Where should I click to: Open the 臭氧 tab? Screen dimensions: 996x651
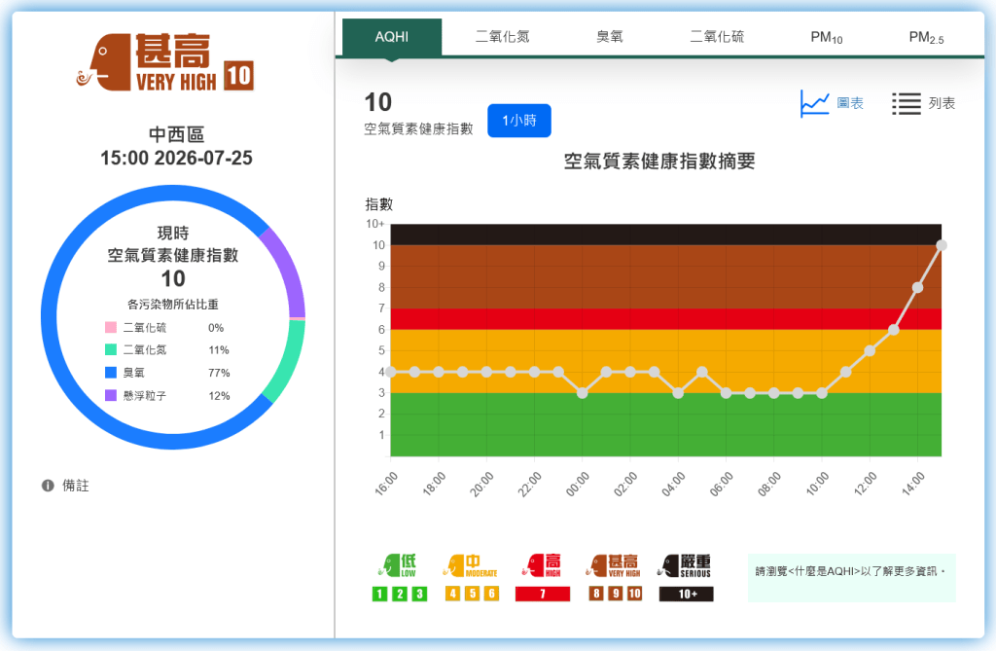(x=610, y=37)
